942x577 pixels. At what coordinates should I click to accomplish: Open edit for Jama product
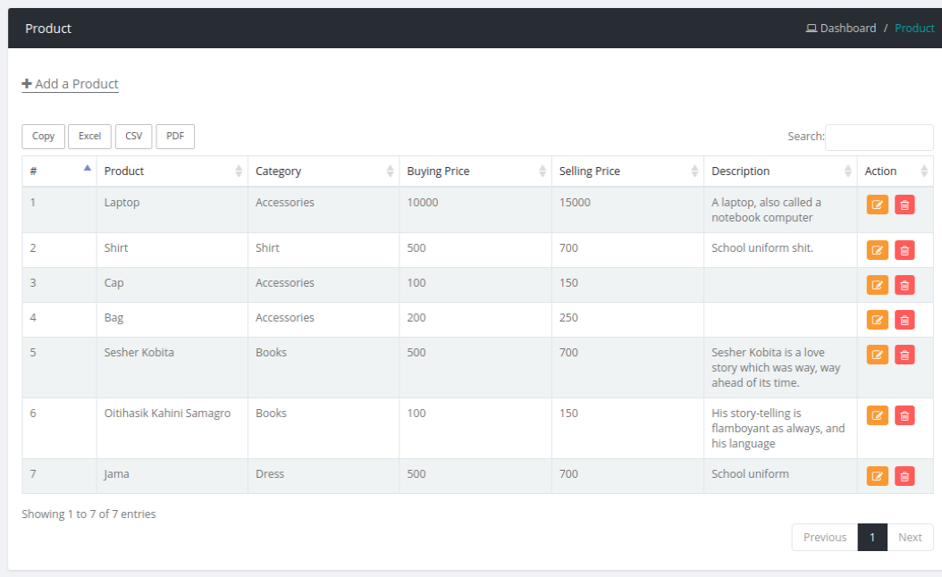[x=877, y=477]
